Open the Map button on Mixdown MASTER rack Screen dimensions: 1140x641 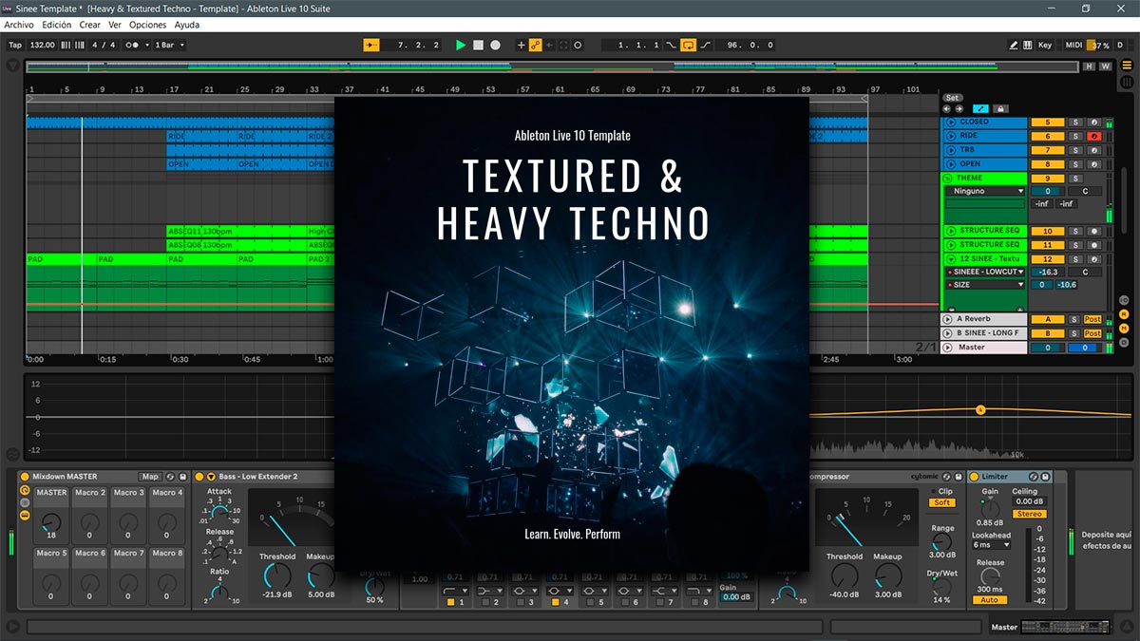[150, 477]
